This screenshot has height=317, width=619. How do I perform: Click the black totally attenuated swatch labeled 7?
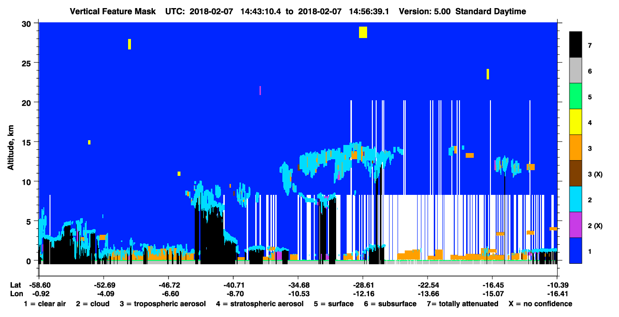tap(576, 44)
